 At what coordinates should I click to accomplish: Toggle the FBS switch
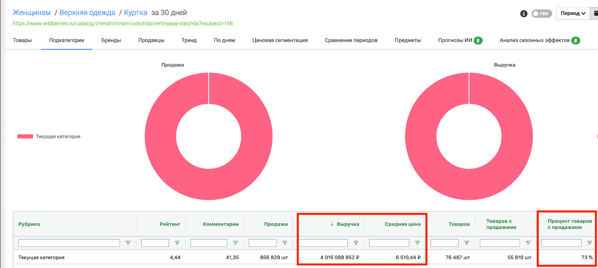tap(541, 13)
